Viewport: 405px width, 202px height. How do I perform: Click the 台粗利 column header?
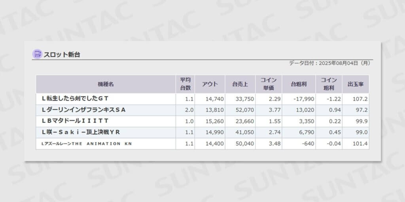click(x=298, y=84)
